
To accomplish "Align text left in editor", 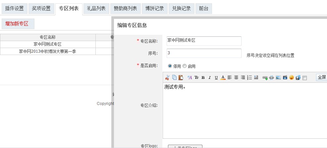I will click(x=229, y=77).
